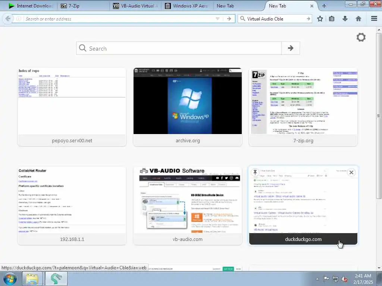Viewport: 382px width, 286px height.
Task: Open the Windows Start menu
Action: coord(10,279)
